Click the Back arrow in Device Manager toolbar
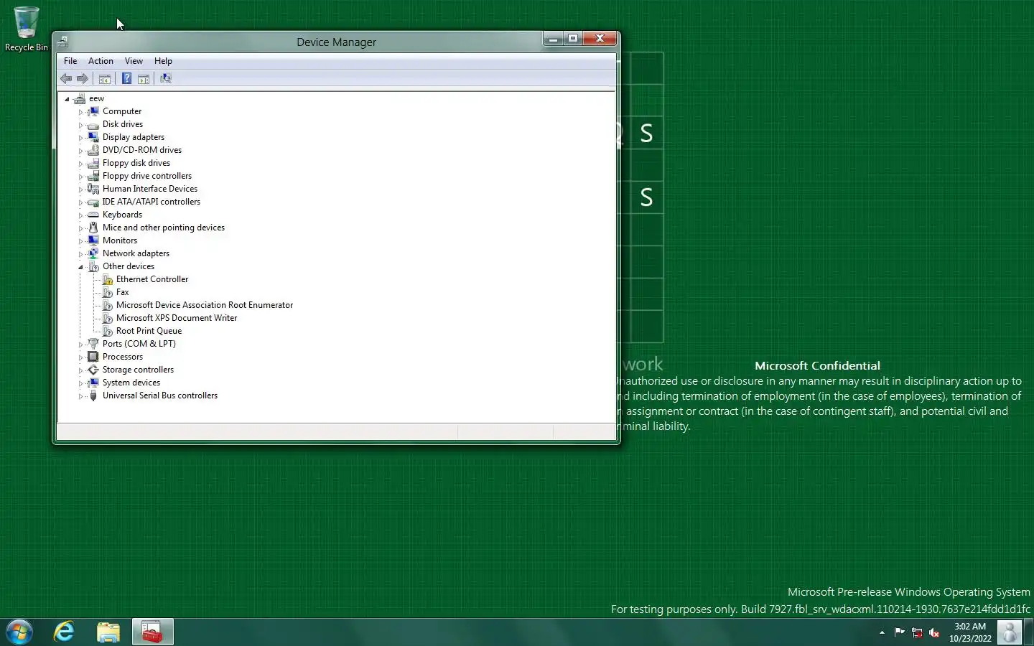Viewport: 1034px width, 646px height. pyautogui.click(x=66, y=79)
